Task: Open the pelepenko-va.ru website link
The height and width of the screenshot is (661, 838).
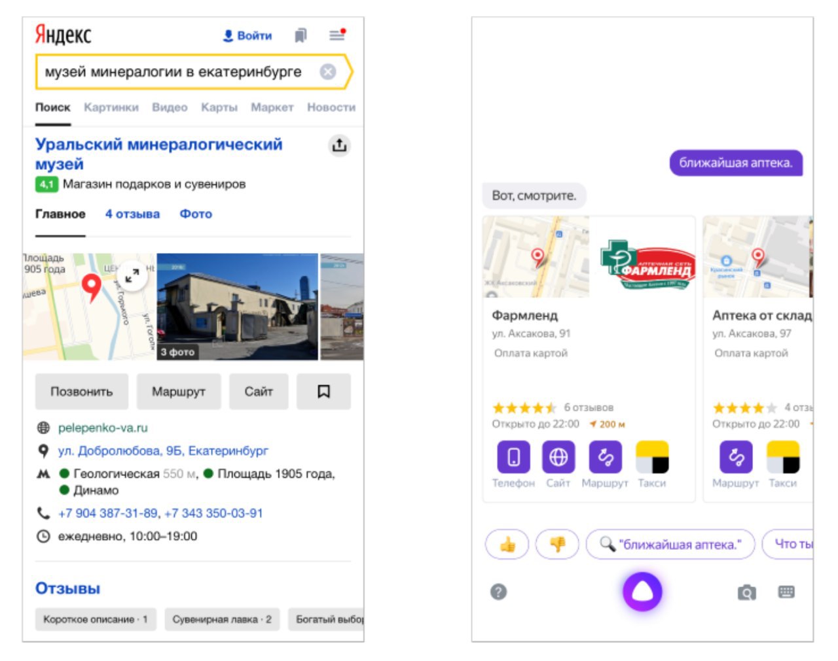Action: click(103, 428)
